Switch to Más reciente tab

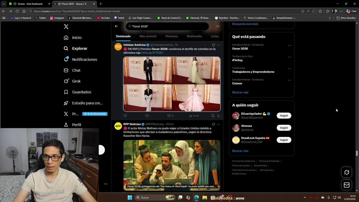click(148, 36)
